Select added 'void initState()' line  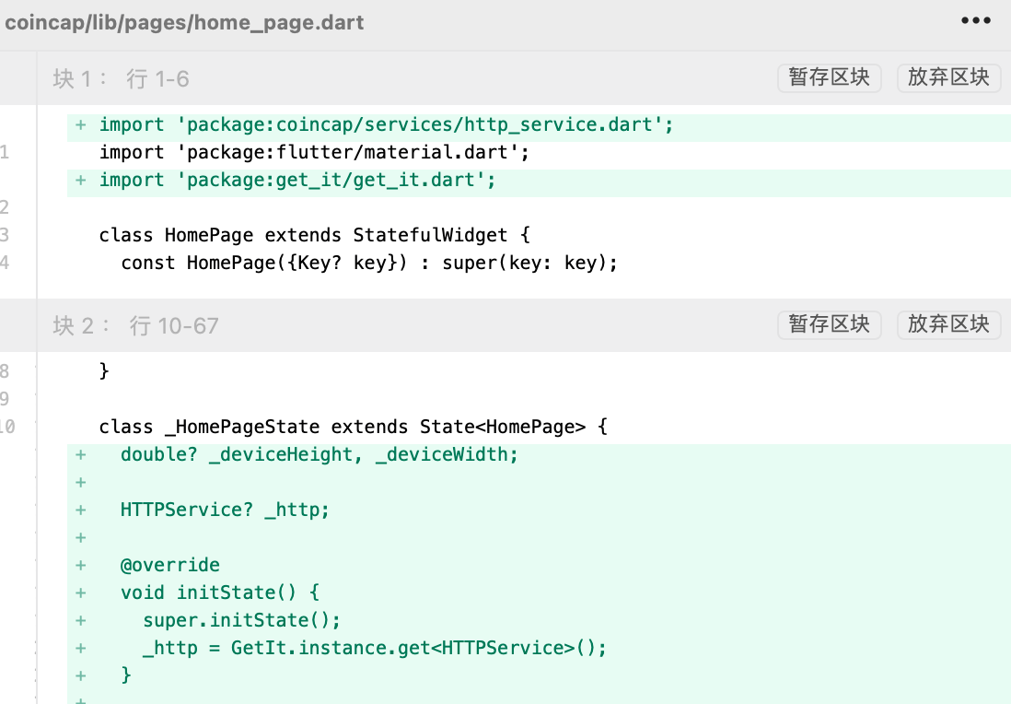[x=220, y=593]
